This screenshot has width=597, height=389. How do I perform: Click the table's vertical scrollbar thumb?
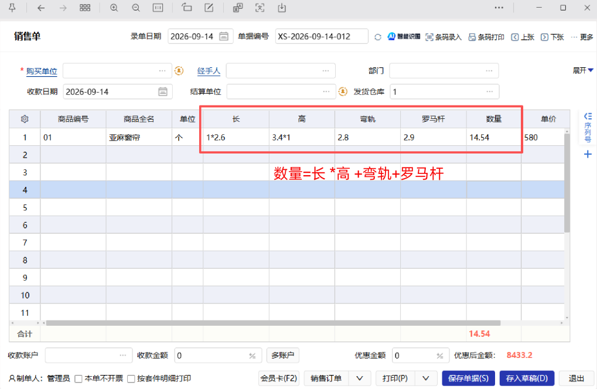coord(567,183)
